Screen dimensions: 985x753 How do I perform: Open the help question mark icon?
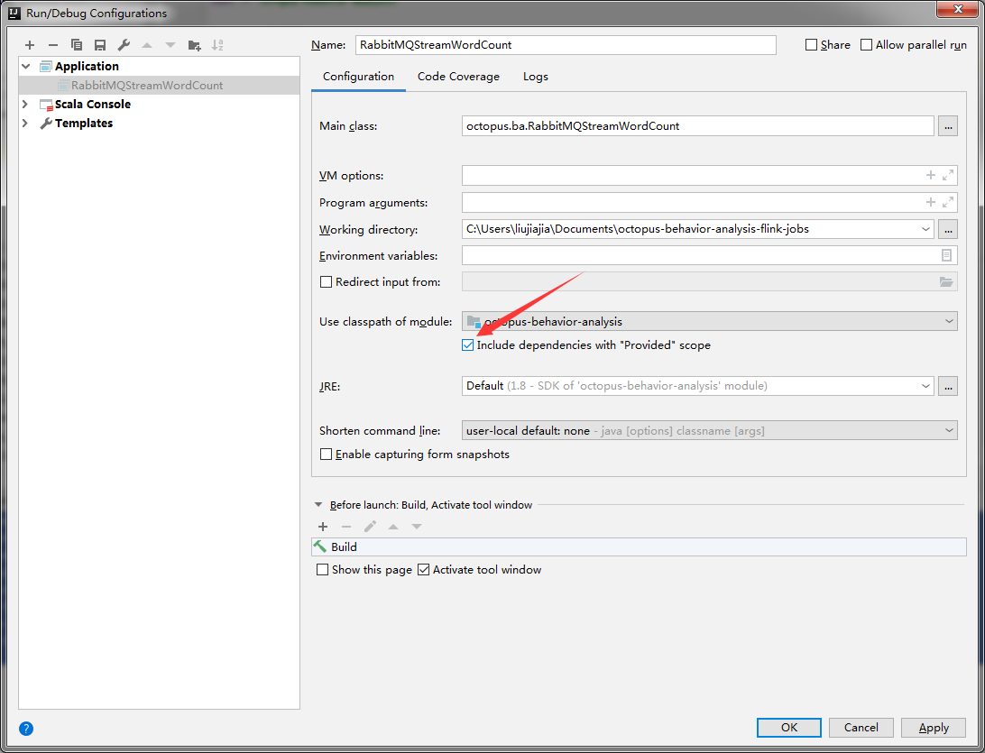pos(26,729)
